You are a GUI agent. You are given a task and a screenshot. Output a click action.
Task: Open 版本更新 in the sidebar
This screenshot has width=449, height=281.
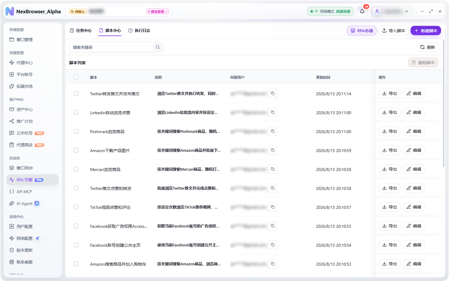tap(33, 250)
